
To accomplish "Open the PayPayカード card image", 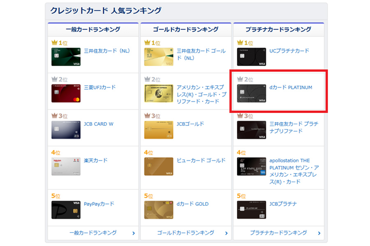I will tap(66, 210).
